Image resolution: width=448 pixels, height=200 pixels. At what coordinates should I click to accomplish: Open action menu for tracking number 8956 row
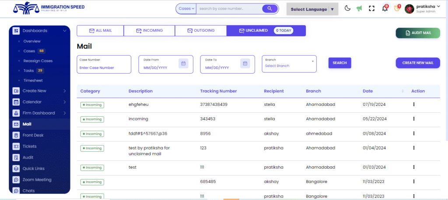click(x=413, y=134)
